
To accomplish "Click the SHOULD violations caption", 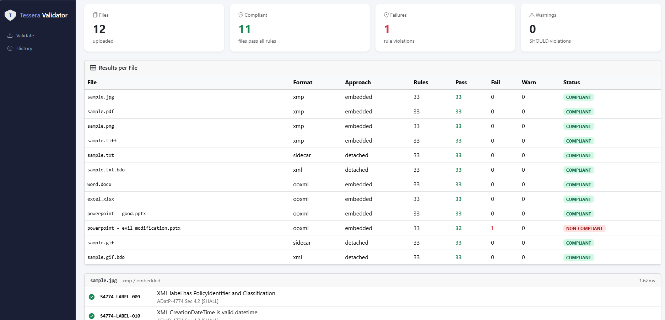I will [550, 41].
